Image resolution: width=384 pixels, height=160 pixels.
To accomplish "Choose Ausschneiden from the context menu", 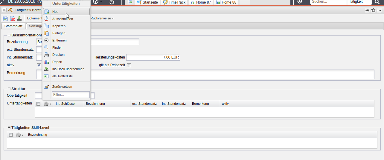I will 66,19.
